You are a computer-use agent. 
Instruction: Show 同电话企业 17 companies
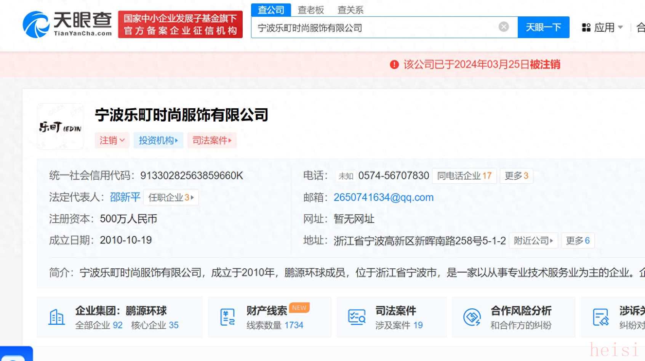464,176
